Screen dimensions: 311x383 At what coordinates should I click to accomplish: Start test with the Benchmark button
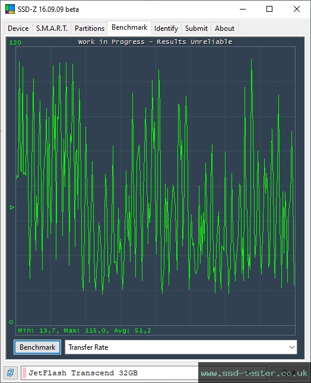(x=37, y=347)
